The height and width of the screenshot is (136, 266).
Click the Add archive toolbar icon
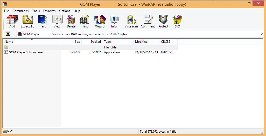click(12, 21)
